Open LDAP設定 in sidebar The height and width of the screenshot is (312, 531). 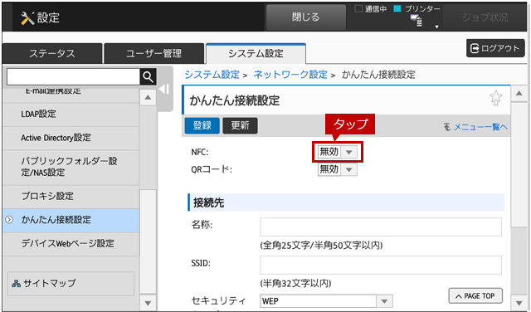71,115
